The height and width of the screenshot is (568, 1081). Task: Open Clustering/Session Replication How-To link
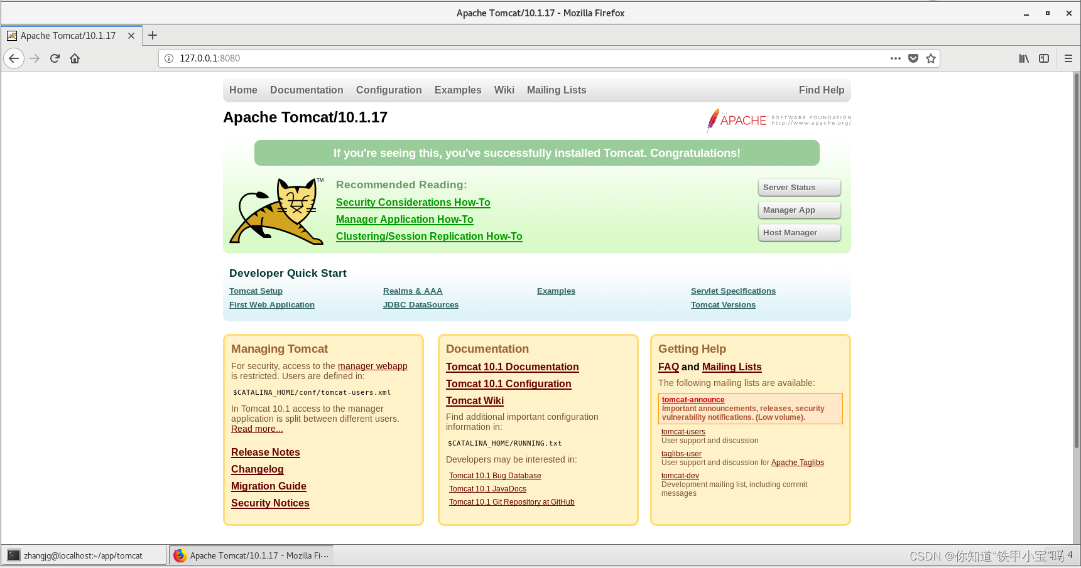(x=429, y=236)
